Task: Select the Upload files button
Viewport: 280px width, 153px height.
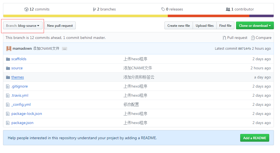Action: click(x=205, y=26)
